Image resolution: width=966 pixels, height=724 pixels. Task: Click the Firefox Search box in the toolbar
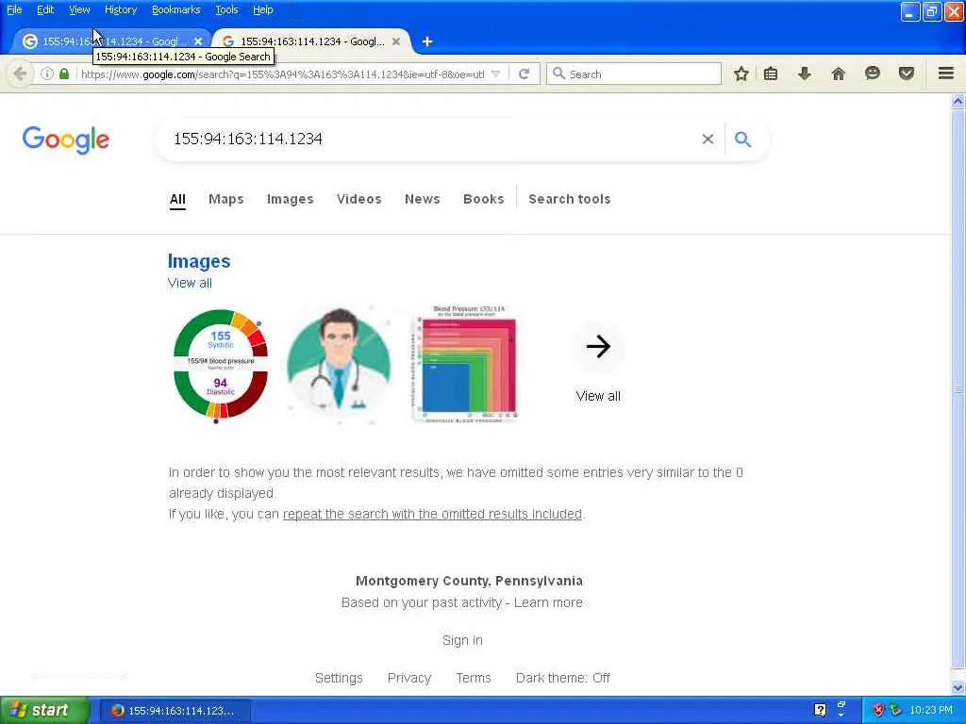634,74
